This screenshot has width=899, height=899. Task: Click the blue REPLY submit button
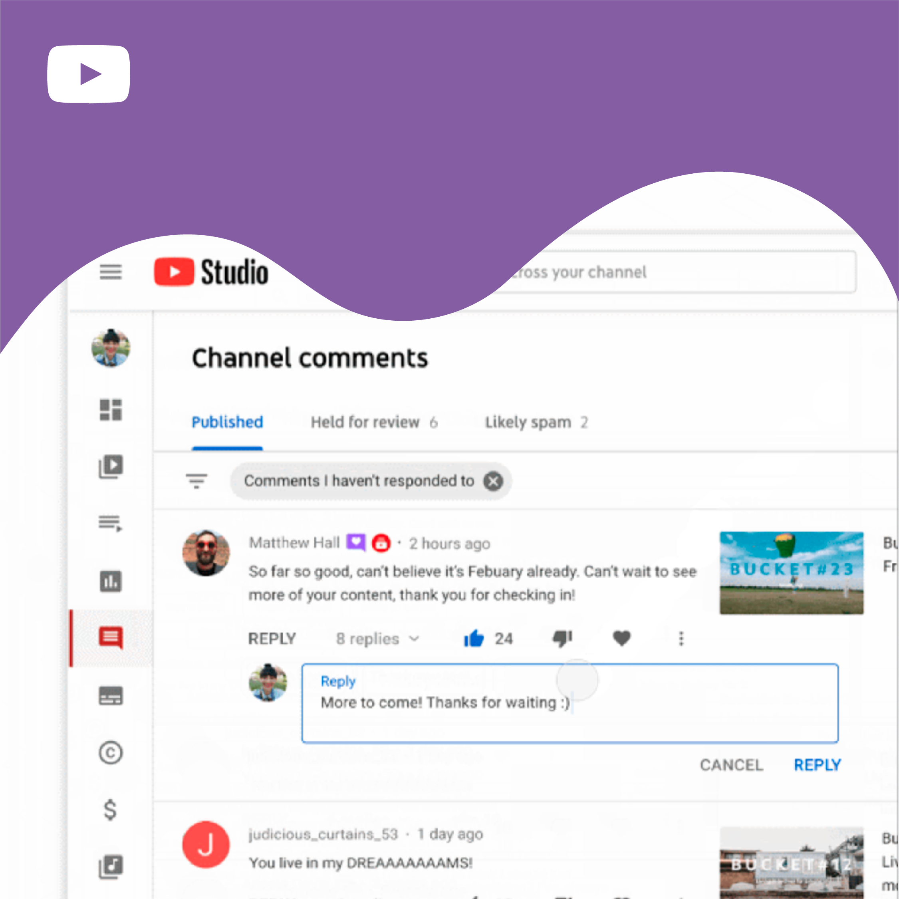[817, 765]
